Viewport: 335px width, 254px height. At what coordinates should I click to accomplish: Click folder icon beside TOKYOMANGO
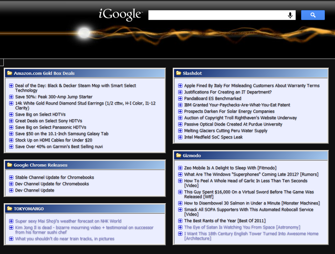pos(9,209)
